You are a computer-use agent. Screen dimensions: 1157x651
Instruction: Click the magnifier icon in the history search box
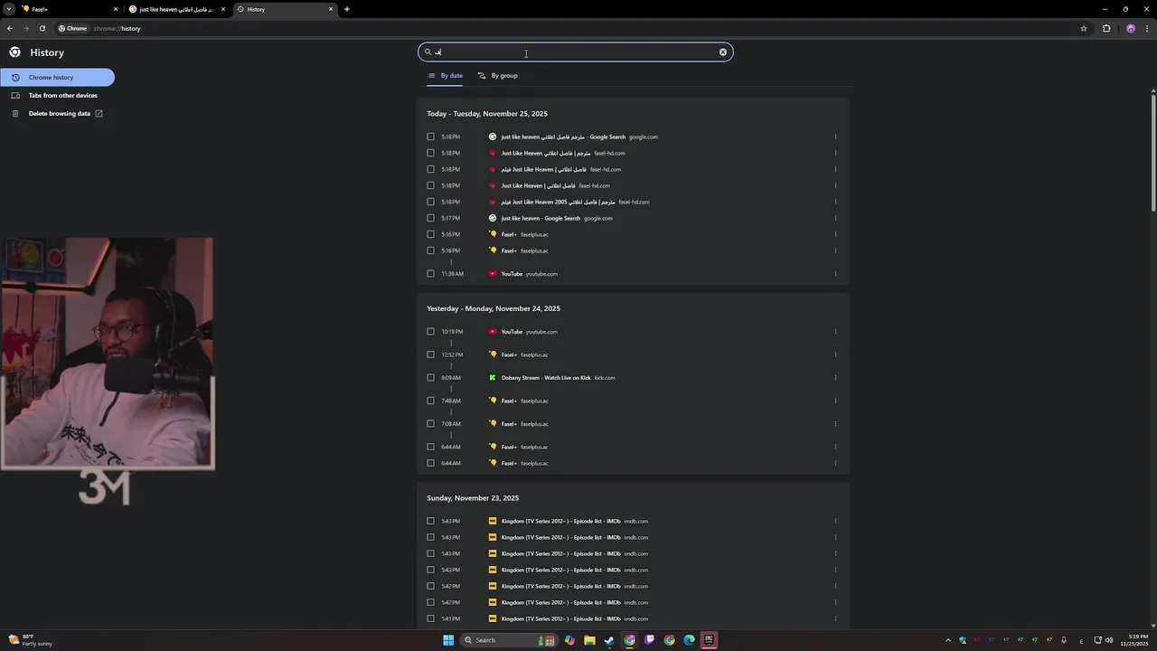pyautogui.click(x=428, y=52)
